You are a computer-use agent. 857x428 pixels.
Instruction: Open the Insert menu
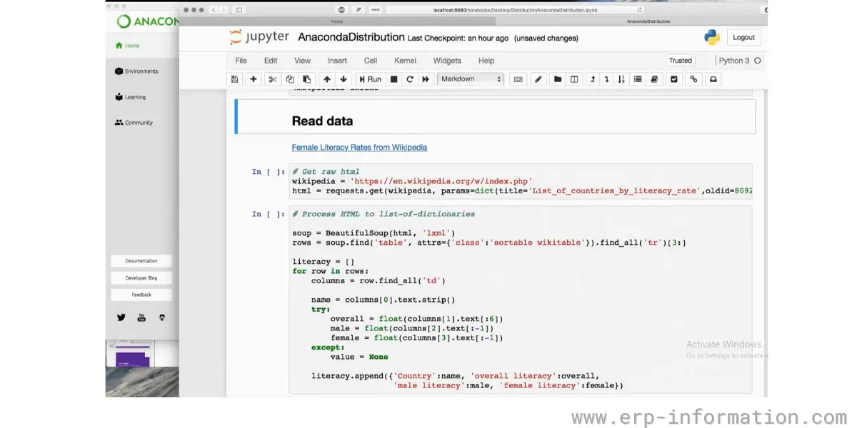coord(337,61)
